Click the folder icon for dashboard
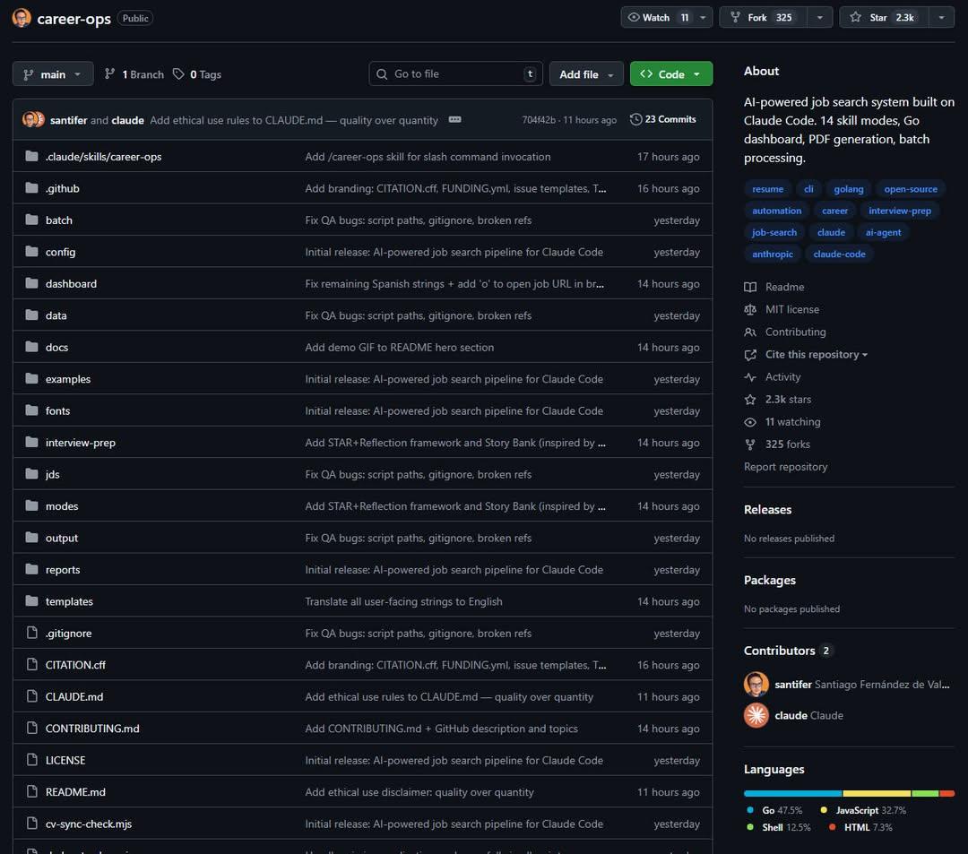The height and width of the screenshot is (854, 968). [x=31, y=283]
